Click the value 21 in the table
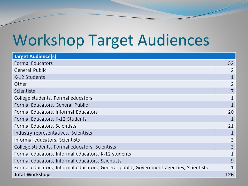Viewport: 248px width, 186px height. coord(231,126)
